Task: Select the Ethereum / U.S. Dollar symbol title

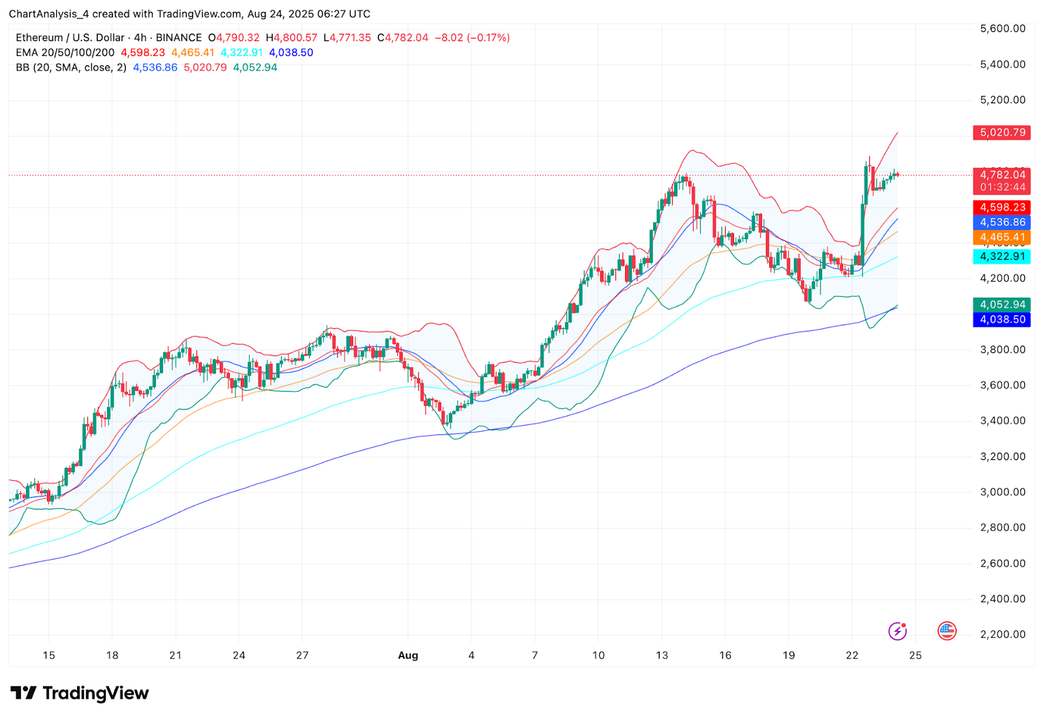Action: [108, 38]
